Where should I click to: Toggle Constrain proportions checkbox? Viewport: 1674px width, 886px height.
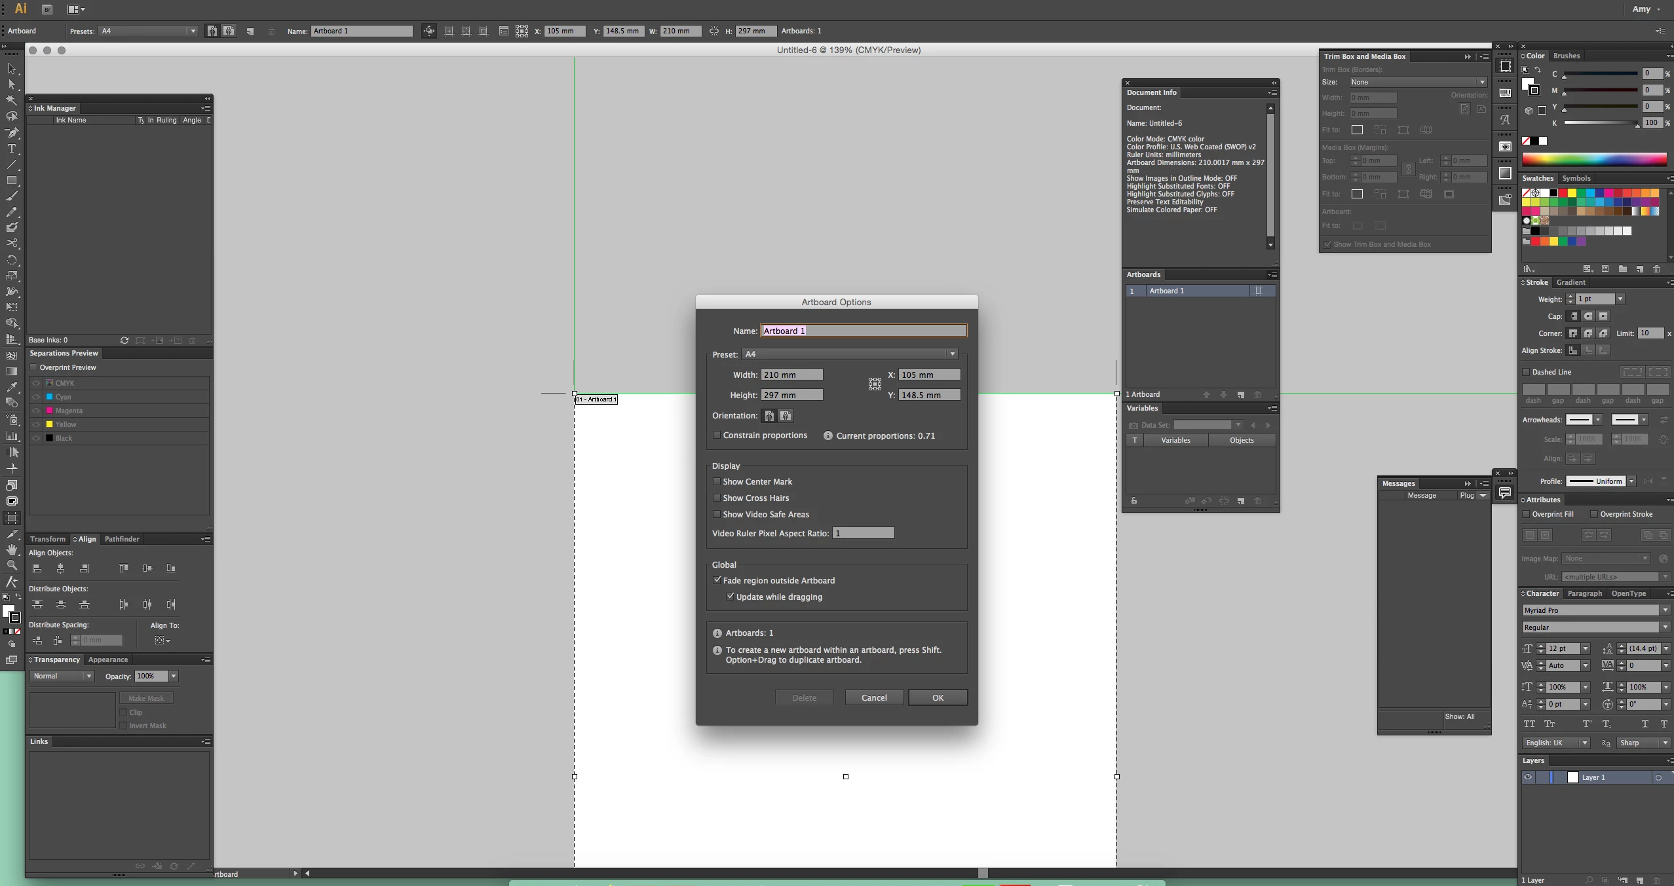click(x=717, y=435)
